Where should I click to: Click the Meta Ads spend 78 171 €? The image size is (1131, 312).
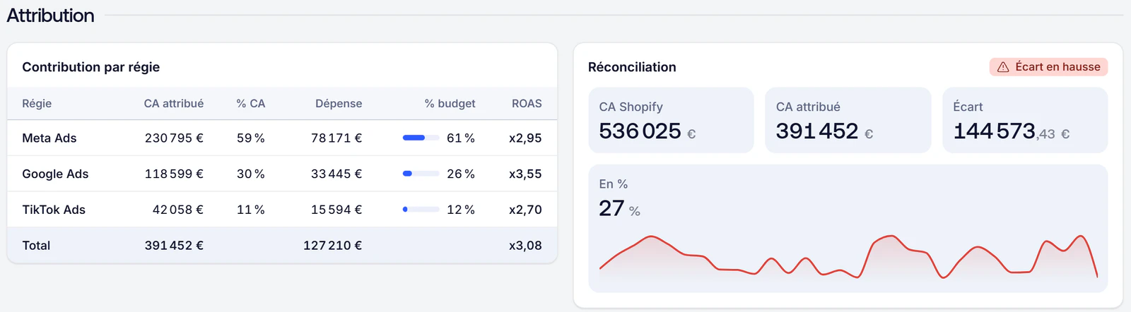[x=336, y=138]
